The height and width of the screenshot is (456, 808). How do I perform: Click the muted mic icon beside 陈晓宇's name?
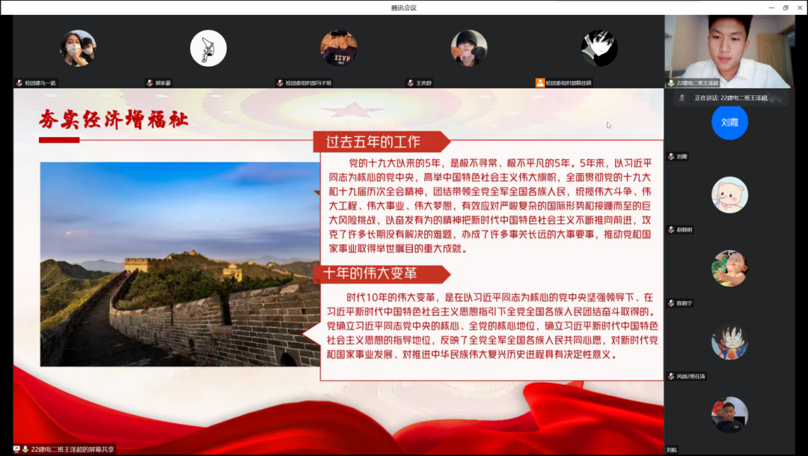(x=671, y=303)
